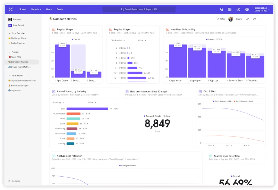Open the Reports menu in the navigation bar
This screenshot has width=278, height=190.
click(x=36, y=9)
